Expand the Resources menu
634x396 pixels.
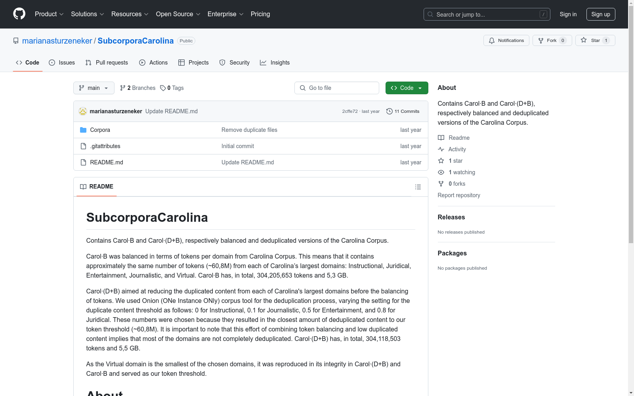[x=130, y=14]
